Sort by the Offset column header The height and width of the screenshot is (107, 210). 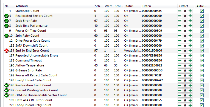pos(186,6)
